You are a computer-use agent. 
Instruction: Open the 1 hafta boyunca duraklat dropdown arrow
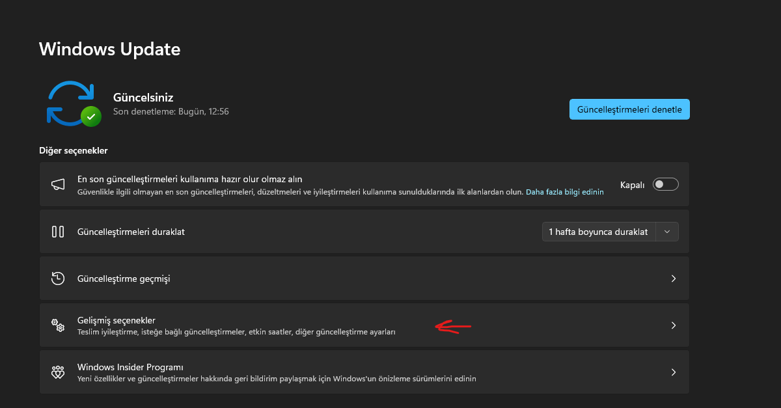point(667,232)
